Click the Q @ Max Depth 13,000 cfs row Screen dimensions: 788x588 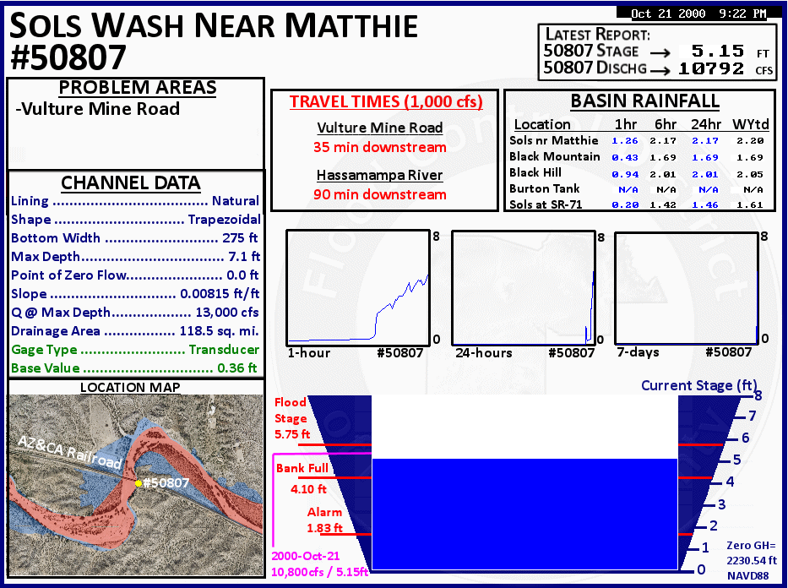134,312
